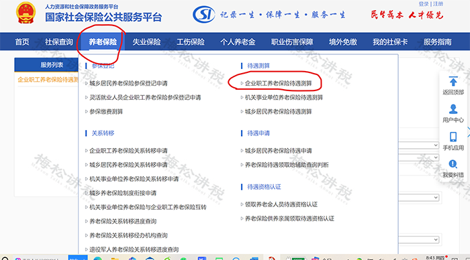The width and height of the screenshot is (470, 260).
Task: Open the 手机应用 phone icon
Action: click(453, 137)
